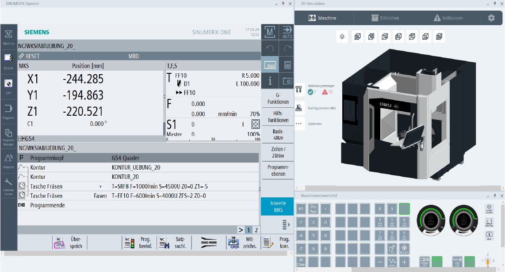Click the AUTO mode icon
This screenshot has width=505, height=272.
[287, 32]
